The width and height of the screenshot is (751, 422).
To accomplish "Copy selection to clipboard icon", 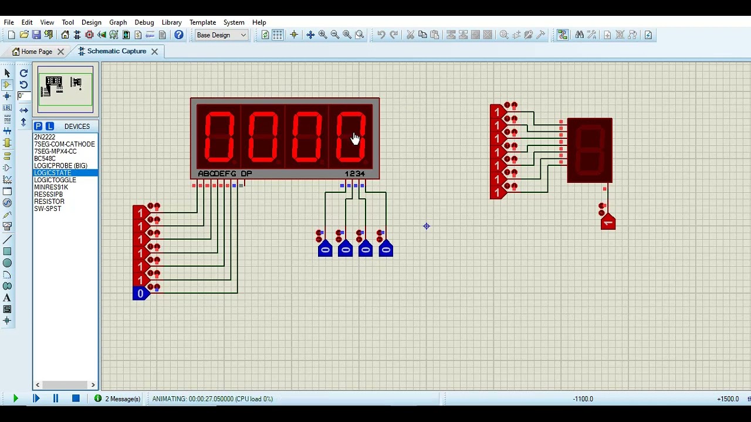I will tap(422, 35).
